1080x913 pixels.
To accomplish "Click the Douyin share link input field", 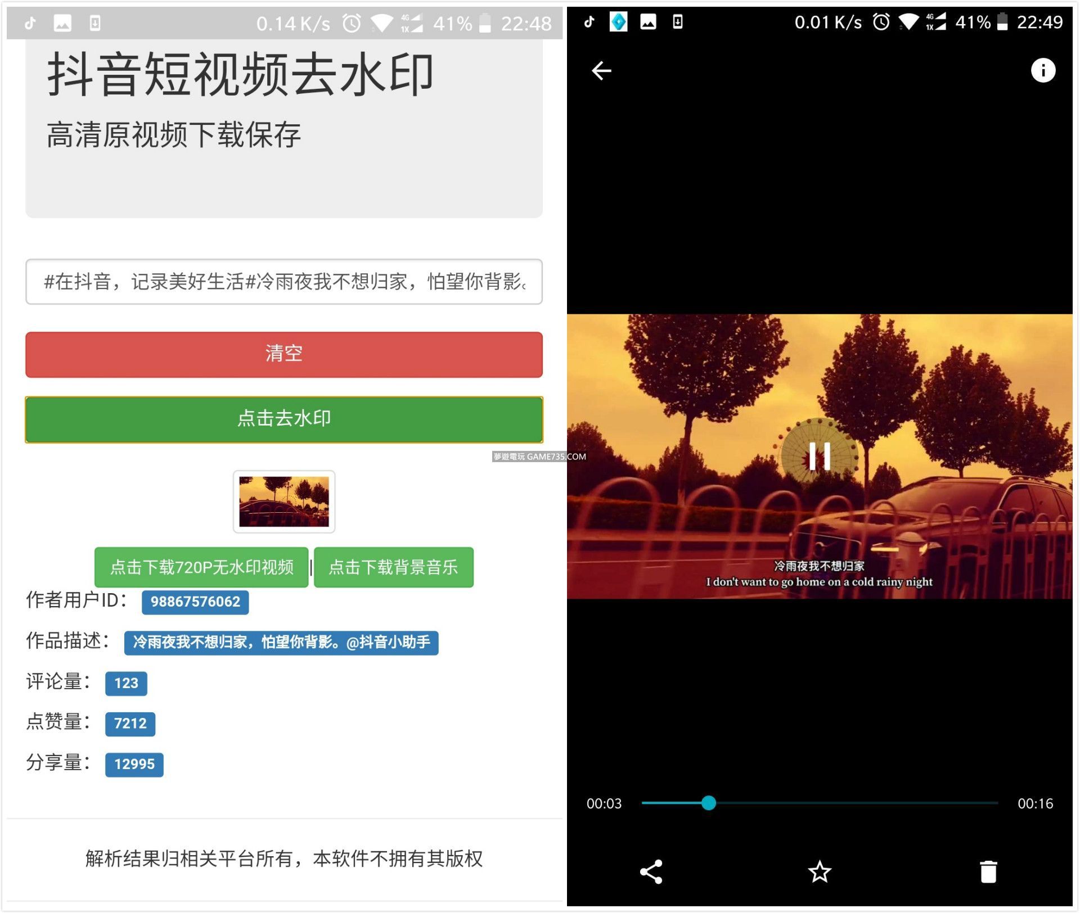I will 283,282.
